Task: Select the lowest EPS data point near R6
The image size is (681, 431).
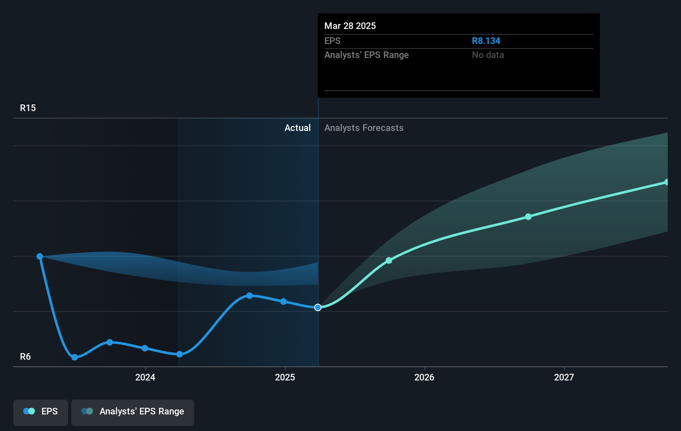Action: [74, 356]
